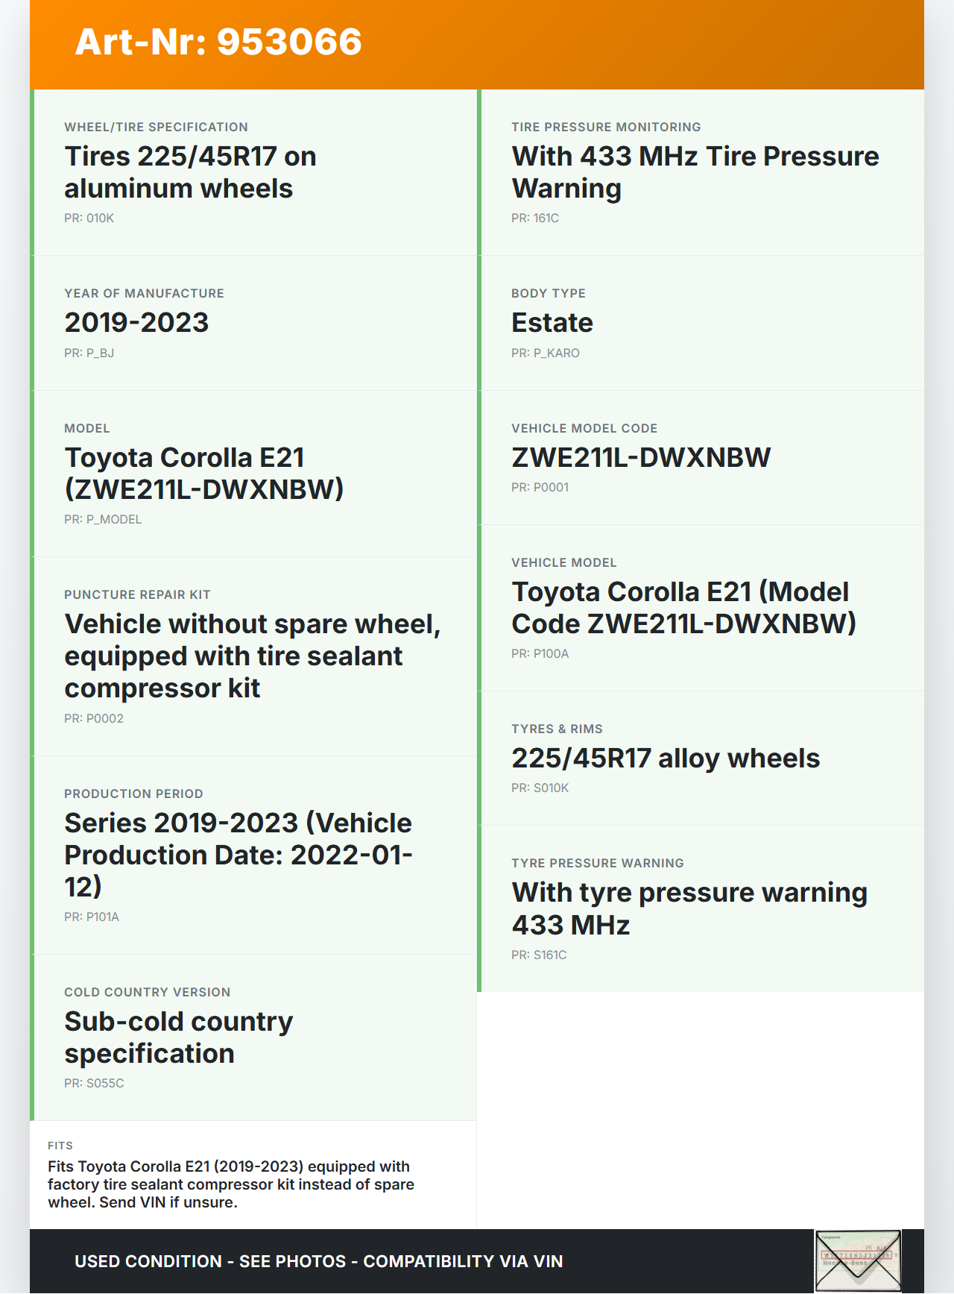954x1294 pixels.
Task: Click the Production Period 2022-01-12 card
Action: (x=253, y=855)
